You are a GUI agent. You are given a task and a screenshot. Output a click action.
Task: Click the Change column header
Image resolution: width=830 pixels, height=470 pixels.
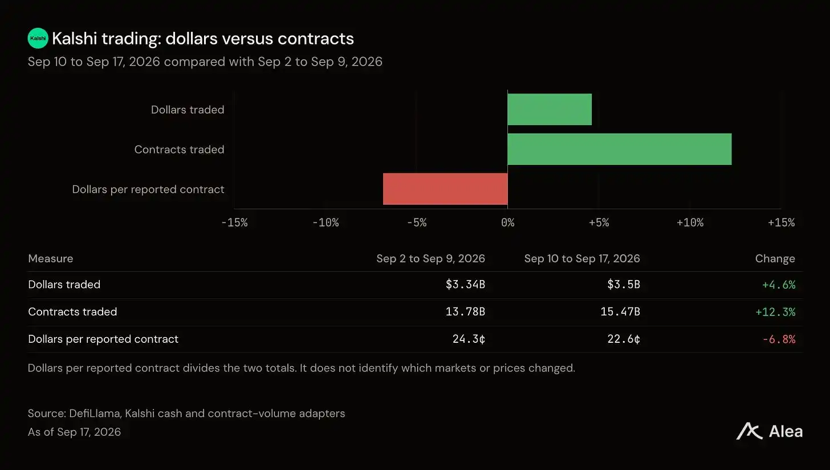pyautogui.click(x=775, y=258)
